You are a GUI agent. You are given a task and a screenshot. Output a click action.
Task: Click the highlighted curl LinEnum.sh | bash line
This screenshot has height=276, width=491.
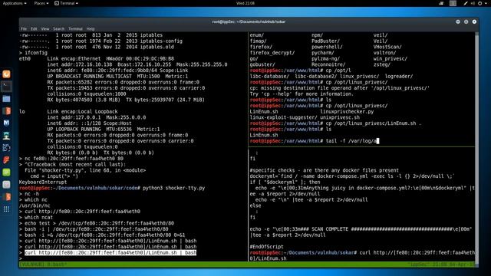[110, 252]
